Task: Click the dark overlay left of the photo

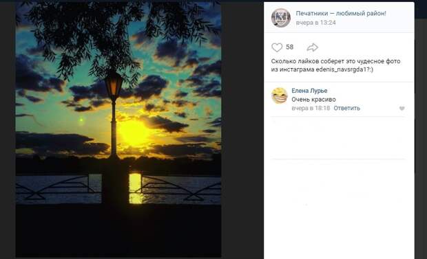Action: [8, 131]
